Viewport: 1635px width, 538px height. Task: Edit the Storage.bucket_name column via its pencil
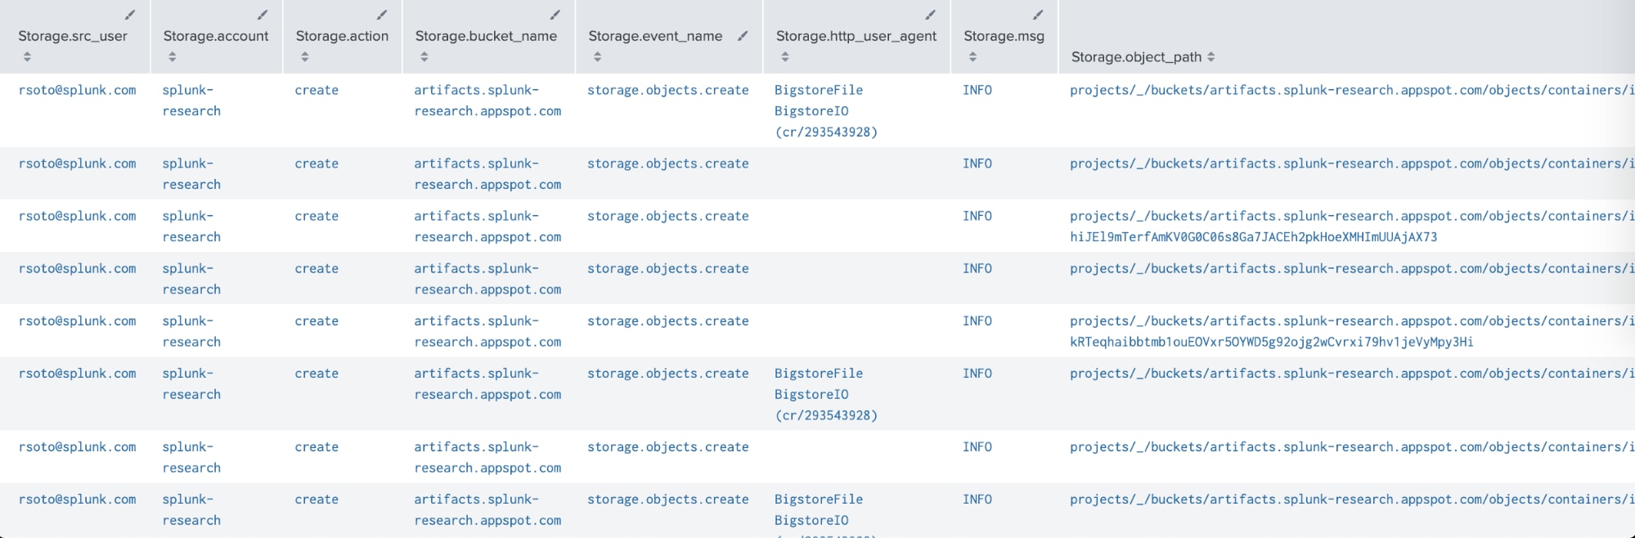coord(555,15)
